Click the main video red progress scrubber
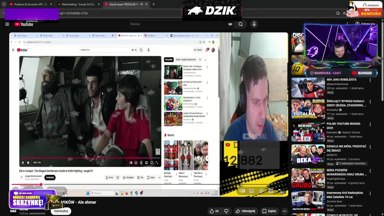 click(x=41, y=184)
